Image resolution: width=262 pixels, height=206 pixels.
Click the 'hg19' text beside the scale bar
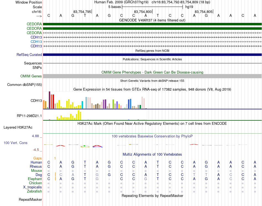point(189,7)
